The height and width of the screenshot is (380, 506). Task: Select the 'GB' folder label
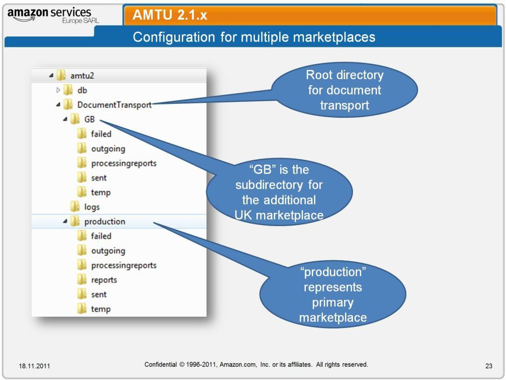89,119
